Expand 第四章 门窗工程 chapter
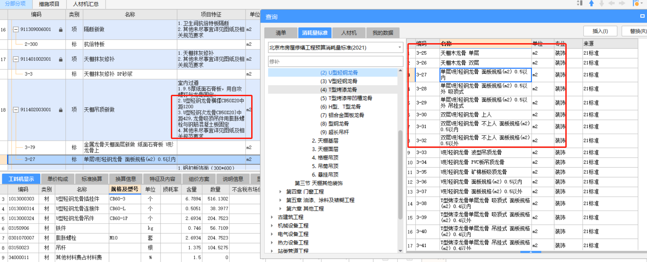 (x=280, y=192)
